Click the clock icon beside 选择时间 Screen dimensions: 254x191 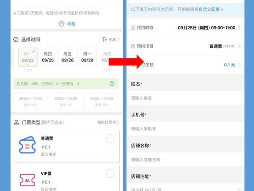[16, 39]
